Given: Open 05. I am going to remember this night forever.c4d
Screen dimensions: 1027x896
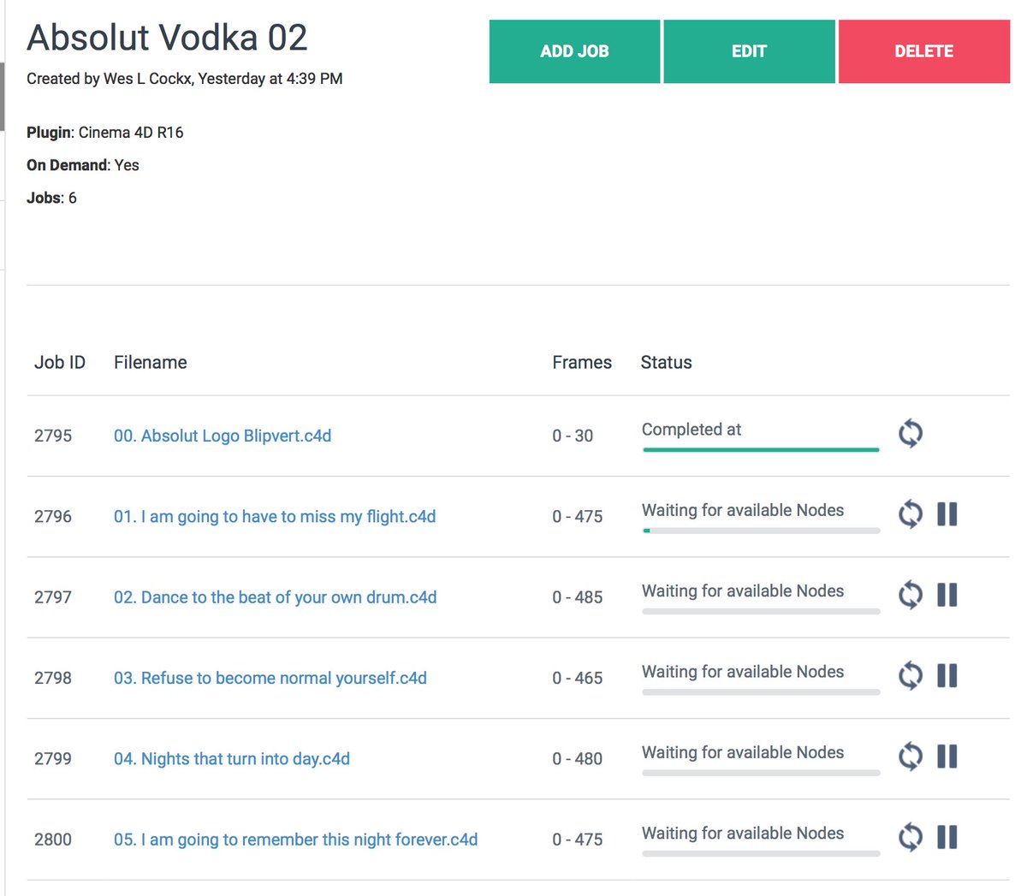Looking at the screenshot, I should [295, 840].
